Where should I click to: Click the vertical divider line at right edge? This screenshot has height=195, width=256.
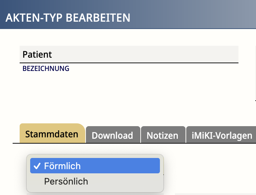tap(256, 73)
